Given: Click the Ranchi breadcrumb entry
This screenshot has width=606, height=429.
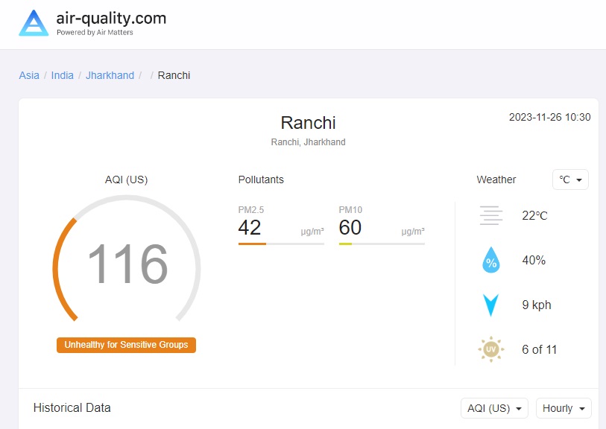Looking at the screenshot, I should point(174,75).
